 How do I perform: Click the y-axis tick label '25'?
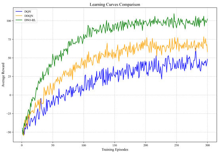10,77
